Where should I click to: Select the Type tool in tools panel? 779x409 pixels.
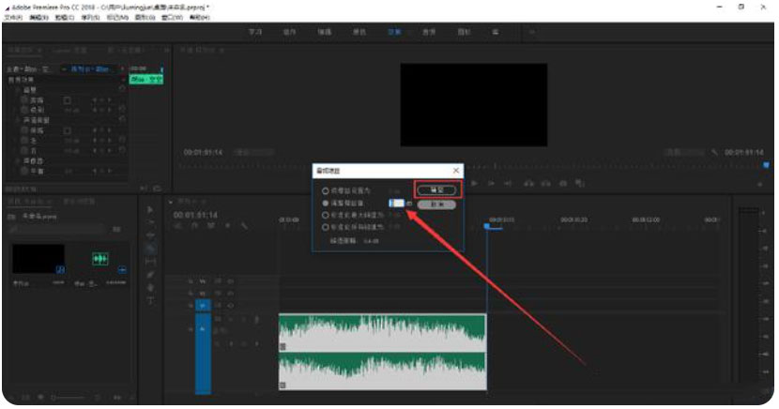coord(150,300)
